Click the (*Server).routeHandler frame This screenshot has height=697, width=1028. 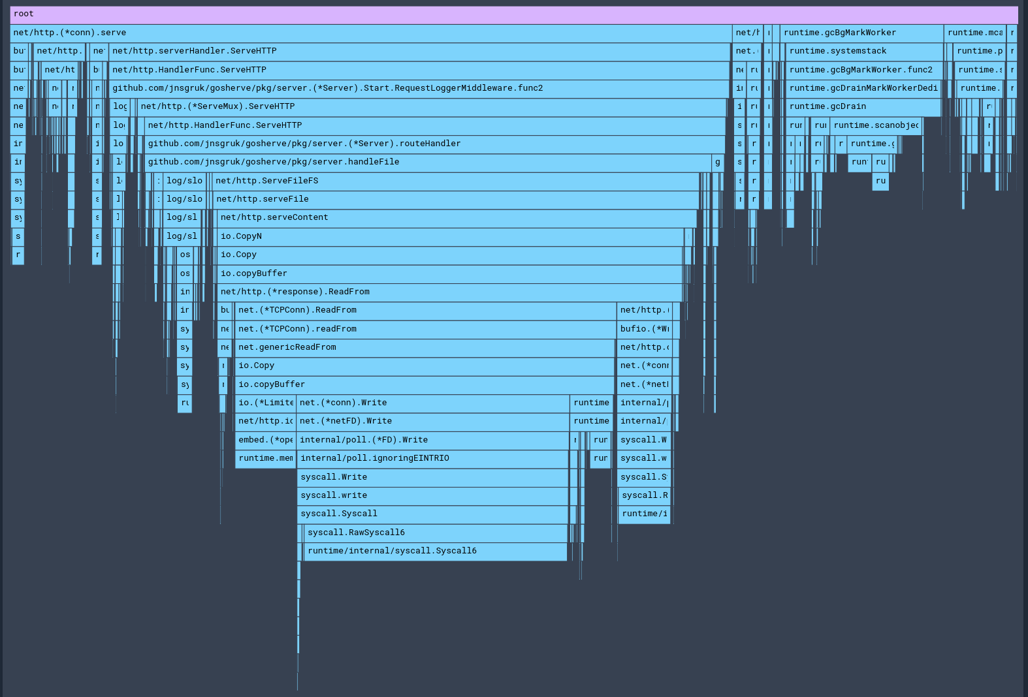coord(434,144)
